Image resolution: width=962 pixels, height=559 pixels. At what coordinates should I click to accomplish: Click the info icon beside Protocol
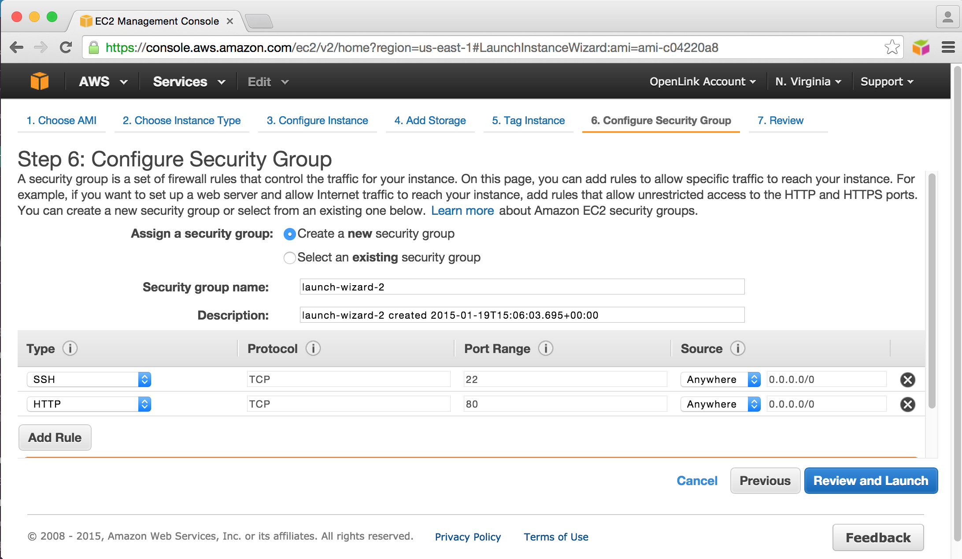point(313,348)
